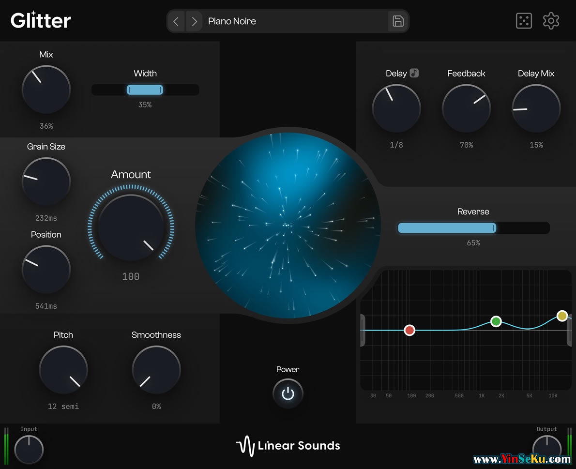Viewport: 576px width, 469px height.
Task: Click the Reverse slider bar
Action: (473, 228)
